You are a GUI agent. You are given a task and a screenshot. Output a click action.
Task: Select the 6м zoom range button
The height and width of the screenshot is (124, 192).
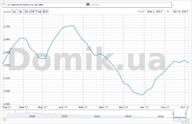(x=26, y=12)
